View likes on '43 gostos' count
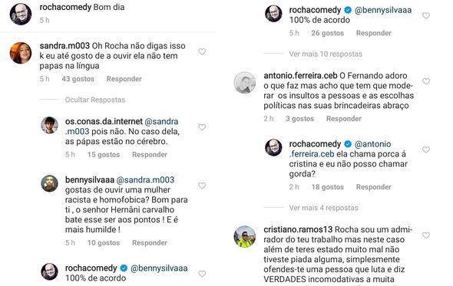The image size is (453, 286). pos(78,79)
